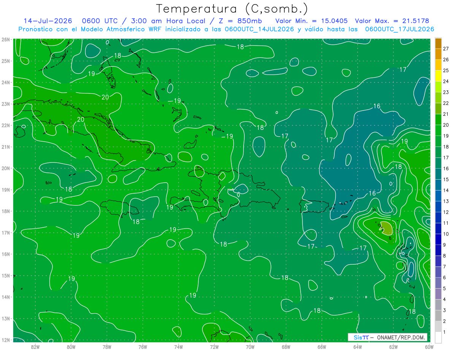
Task: Pick the white swatch at the color scale bottom
Action: [438, 337]
